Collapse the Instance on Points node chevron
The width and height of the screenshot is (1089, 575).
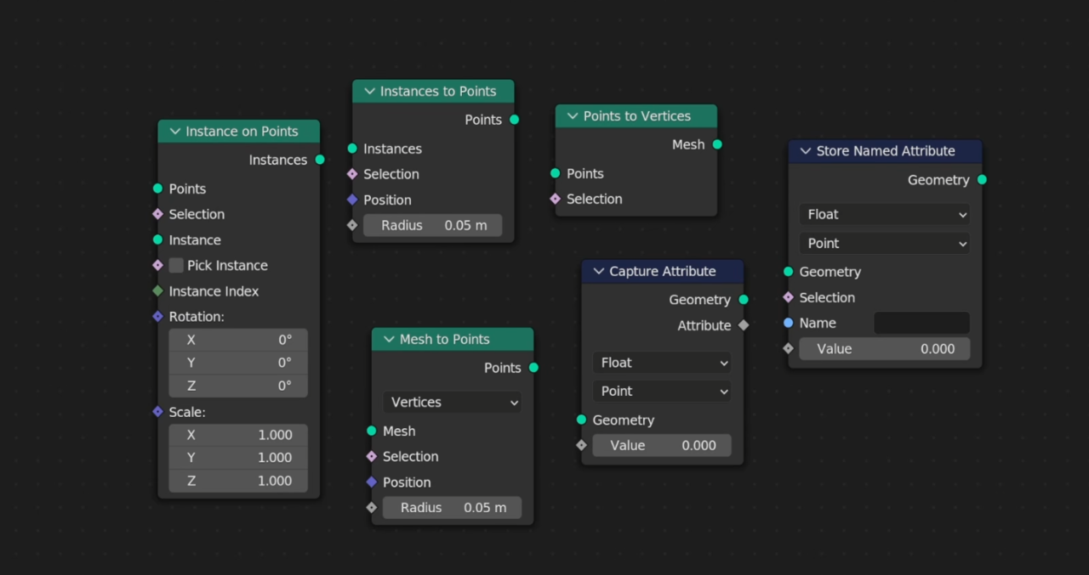175,132
